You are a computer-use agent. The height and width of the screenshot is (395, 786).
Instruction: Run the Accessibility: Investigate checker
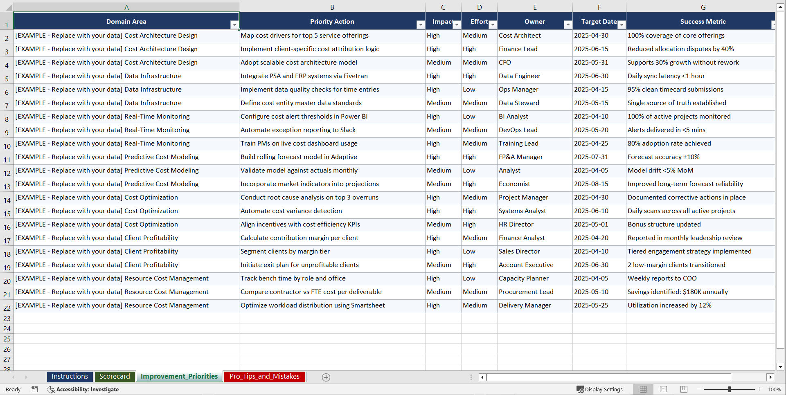point(83,389)
